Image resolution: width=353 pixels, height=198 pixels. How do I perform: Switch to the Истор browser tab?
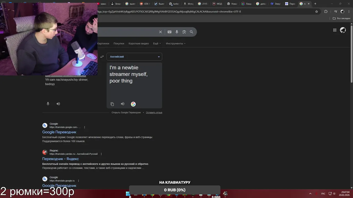[188, 4]
